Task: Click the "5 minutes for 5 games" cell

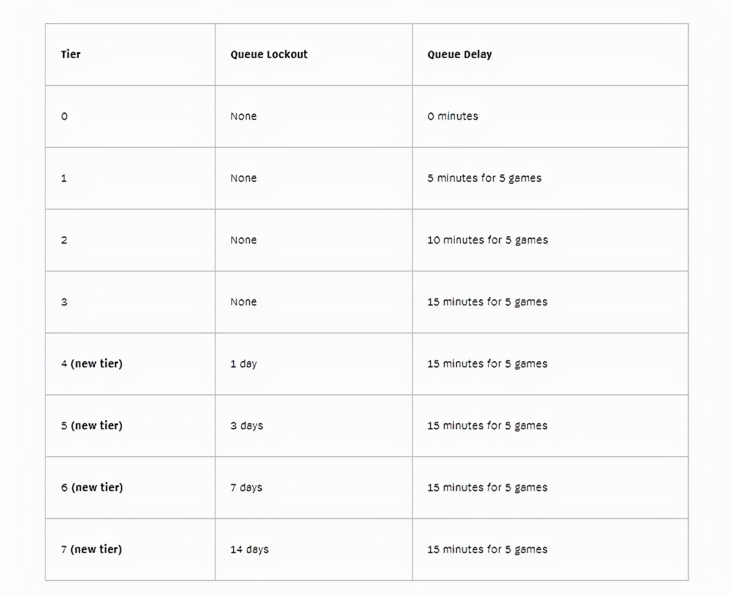Action: [484, 178]
